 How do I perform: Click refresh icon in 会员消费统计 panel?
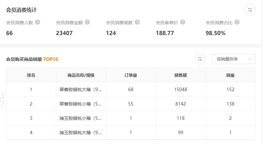coord(250,10)
